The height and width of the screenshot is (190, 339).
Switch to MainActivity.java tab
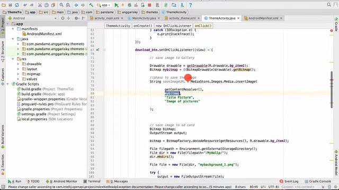pyautogui.click(x=144, y=18)
